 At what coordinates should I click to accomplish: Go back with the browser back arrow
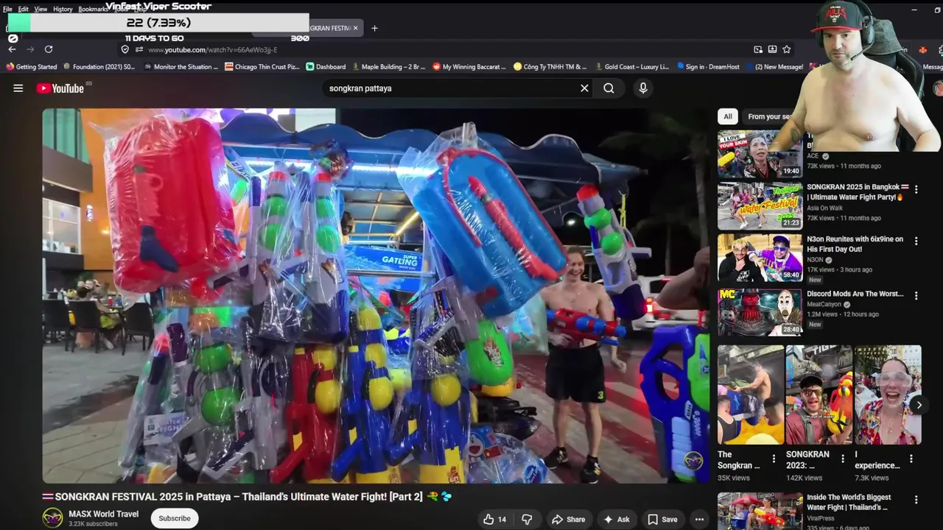coord(12,49)
